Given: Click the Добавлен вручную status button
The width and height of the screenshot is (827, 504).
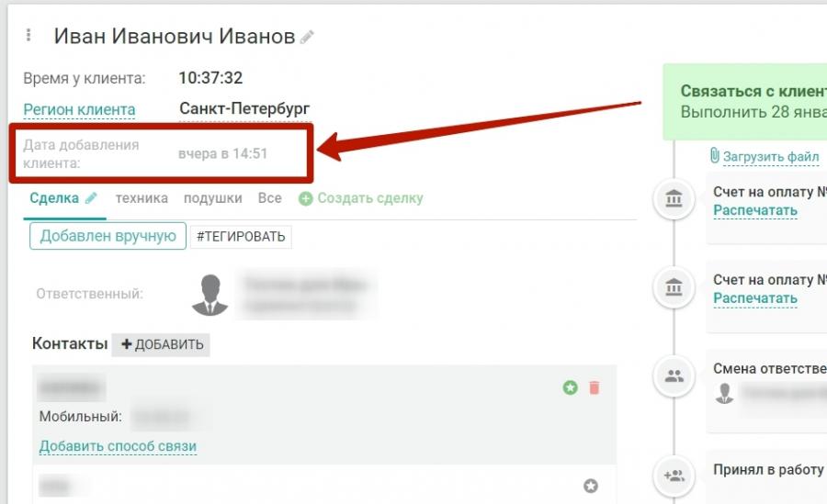Looking at the screenshot, I should pos(108,236).
